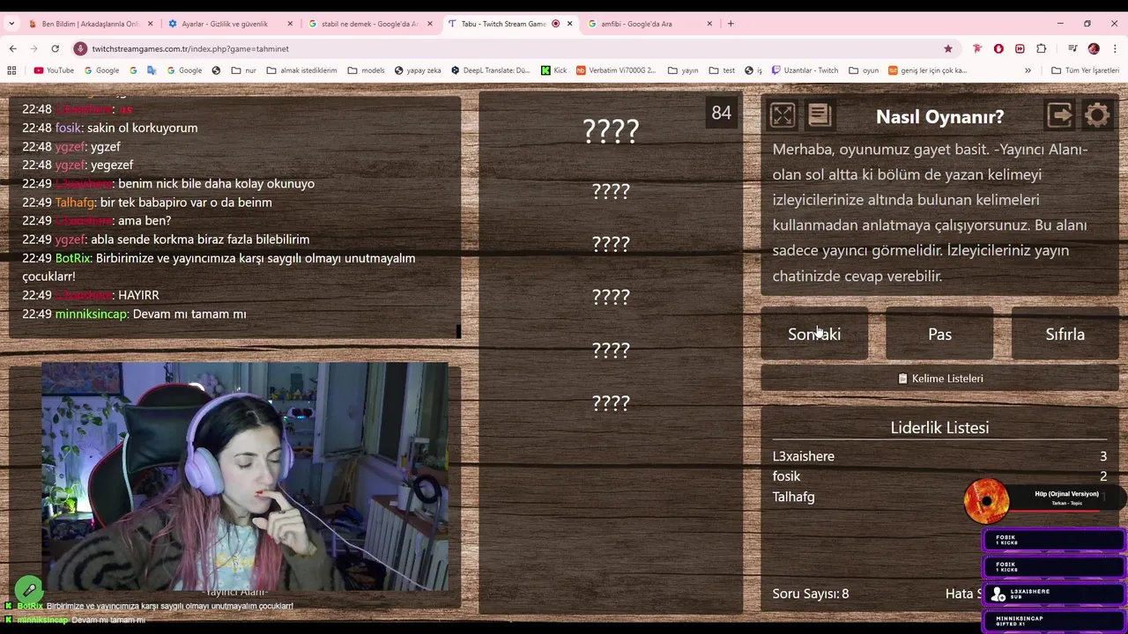Screen dimensions: 1128x634
Task: Open the 'yapay zeka' bookmark
Action: (418, 70)
